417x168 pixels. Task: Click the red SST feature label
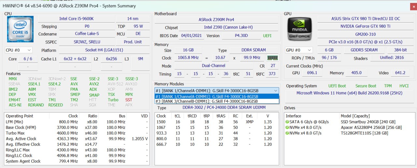129,100
